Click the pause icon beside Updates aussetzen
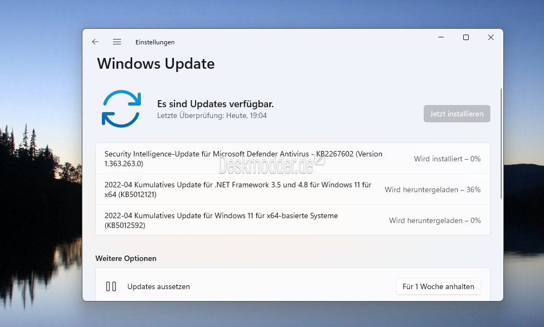The width and height of the screenshot is (544, 327). 111,286
